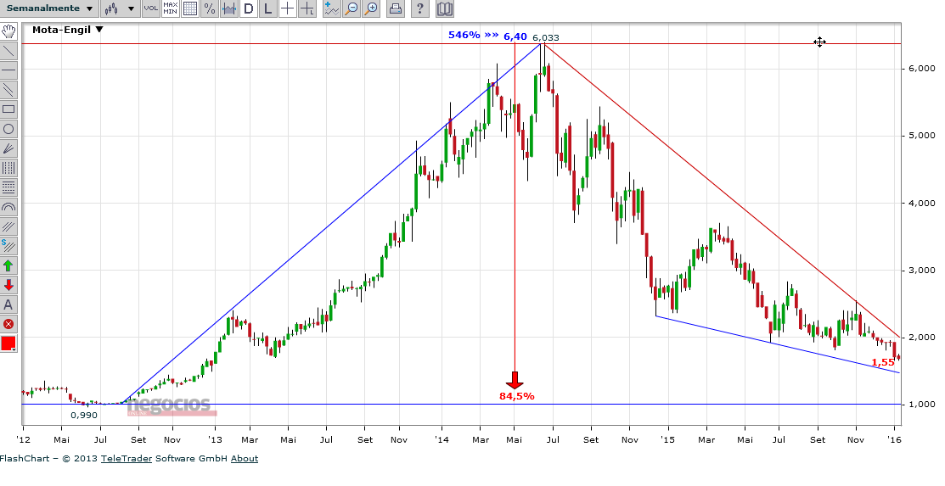Toggle the date range area icon
This screenshot has height=486, width=945.
click(x=229, y=8)
